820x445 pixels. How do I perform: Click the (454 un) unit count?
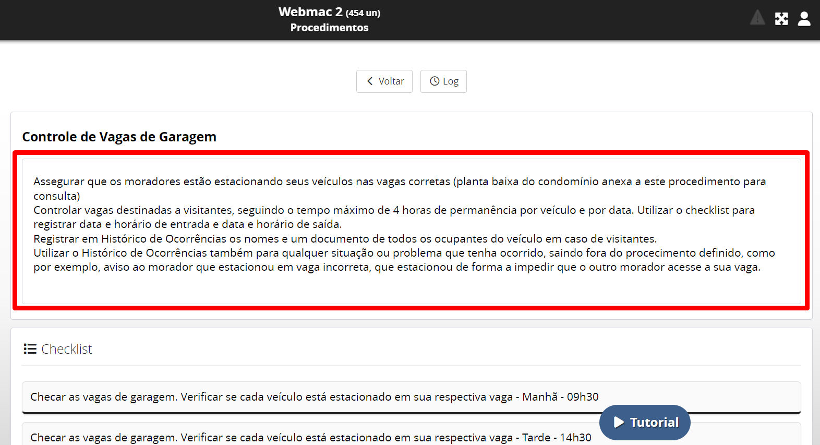pos(363,13)
